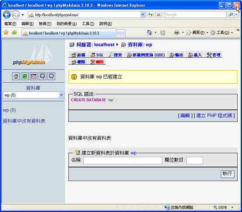Click the 名稱 table name input field
The image size is (242, 212).
pos(123,160)
